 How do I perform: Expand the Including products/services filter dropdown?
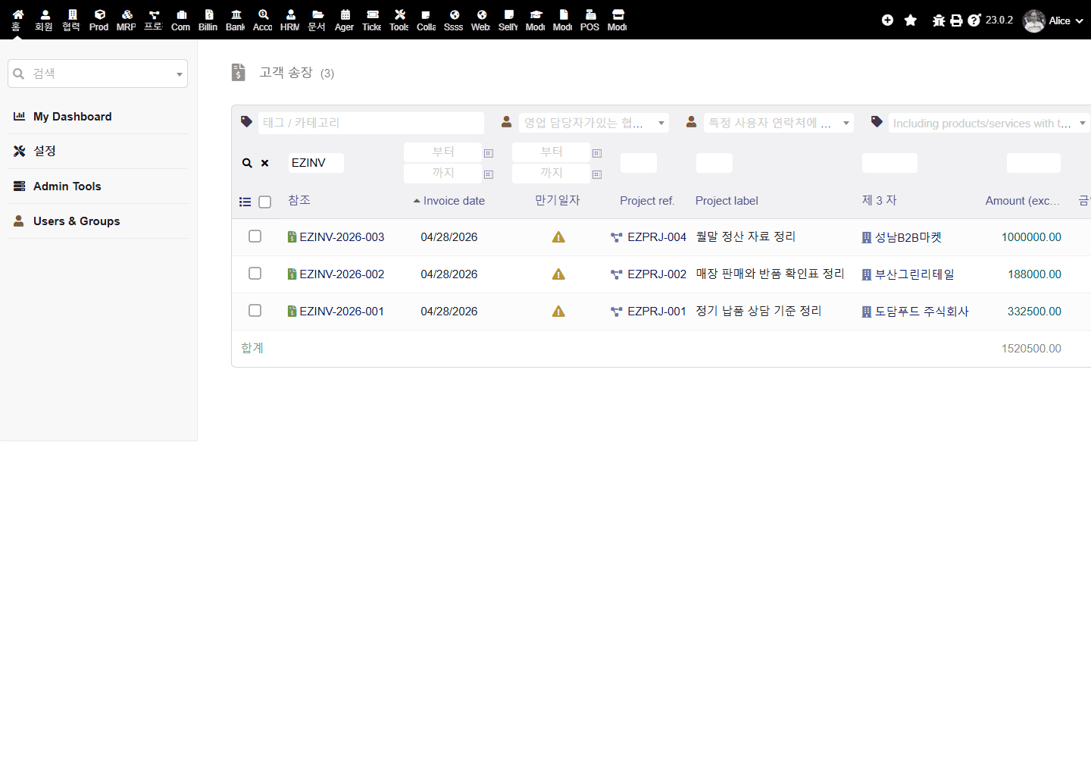[1083, 123]
